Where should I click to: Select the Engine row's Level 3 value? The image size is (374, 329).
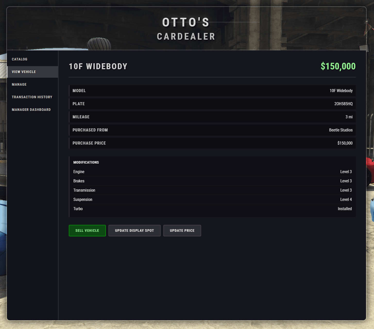click(x=346, y=172)
